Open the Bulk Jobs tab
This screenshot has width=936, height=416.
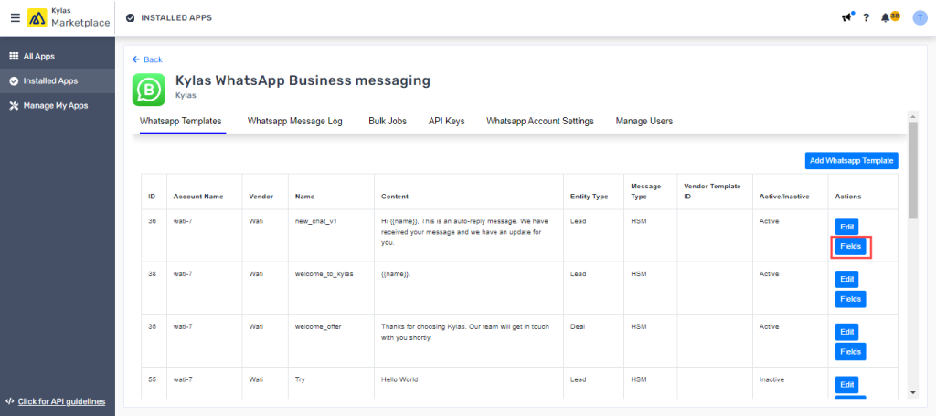point(388,122)
